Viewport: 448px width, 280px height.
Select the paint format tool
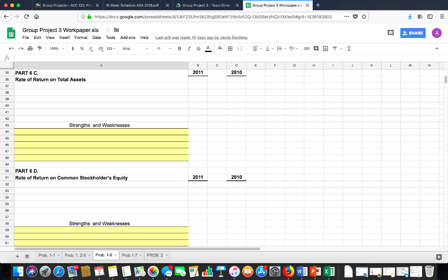pyautogui.click(x=39, y=49)
